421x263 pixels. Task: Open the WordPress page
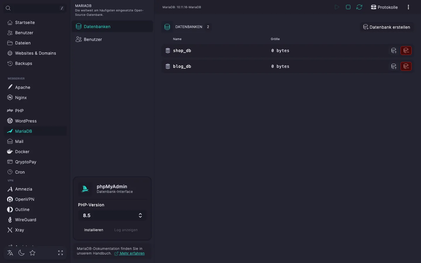[x=35, y=121]
